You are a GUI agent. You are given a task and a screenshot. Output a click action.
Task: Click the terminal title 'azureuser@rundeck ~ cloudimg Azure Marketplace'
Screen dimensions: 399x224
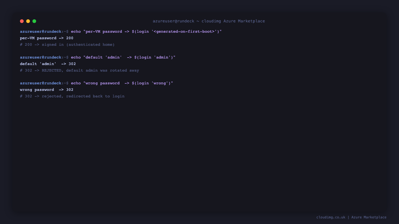(x=209, y=21)
